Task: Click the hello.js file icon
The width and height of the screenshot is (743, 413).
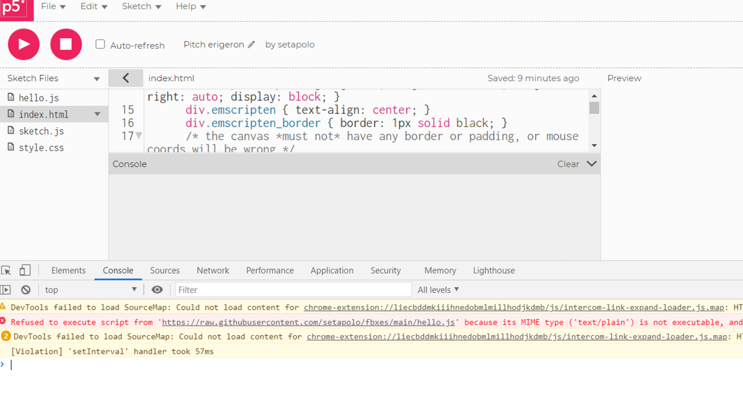Action: [x=11, y=97]
